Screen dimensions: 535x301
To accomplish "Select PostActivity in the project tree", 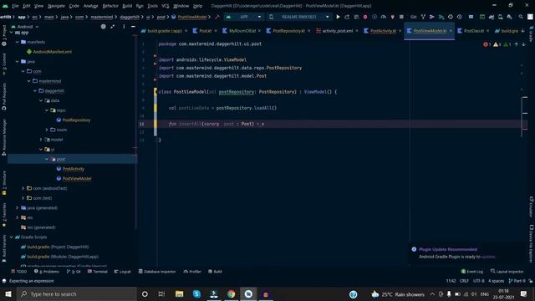I will (x=74, y=169).
